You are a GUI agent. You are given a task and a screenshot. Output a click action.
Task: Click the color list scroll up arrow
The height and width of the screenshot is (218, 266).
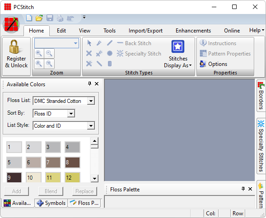click(94, 141)
